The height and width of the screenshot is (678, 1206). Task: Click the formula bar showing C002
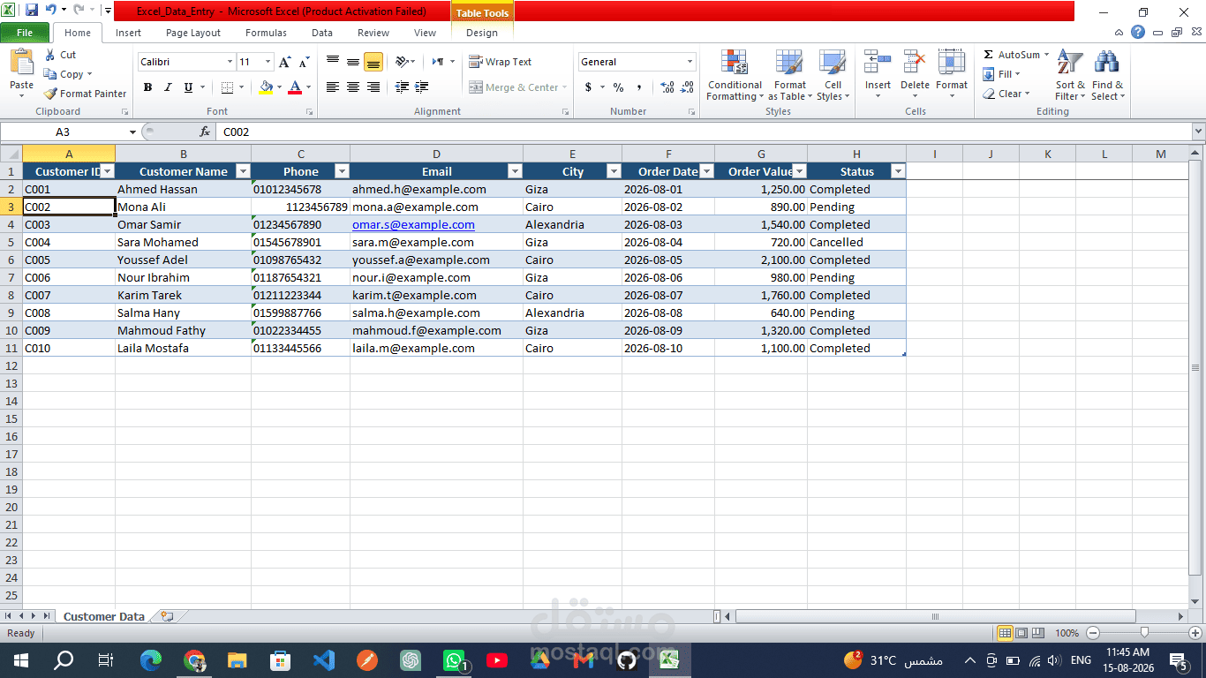[x=703, y=132]
